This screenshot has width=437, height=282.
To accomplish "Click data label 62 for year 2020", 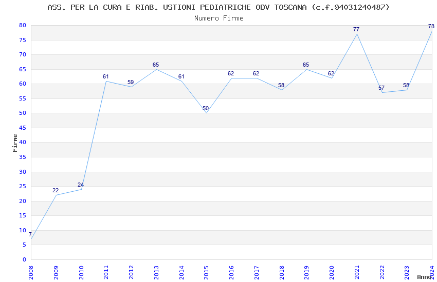I will pyautogui.click(x=331, y=74).
